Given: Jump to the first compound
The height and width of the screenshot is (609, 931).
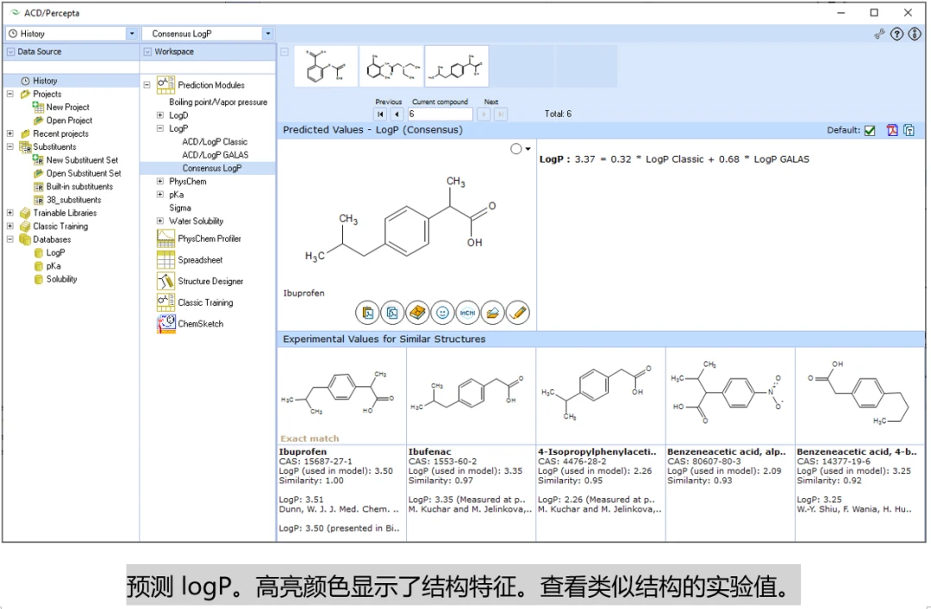Looking at the screenshot, I should 380,114.
